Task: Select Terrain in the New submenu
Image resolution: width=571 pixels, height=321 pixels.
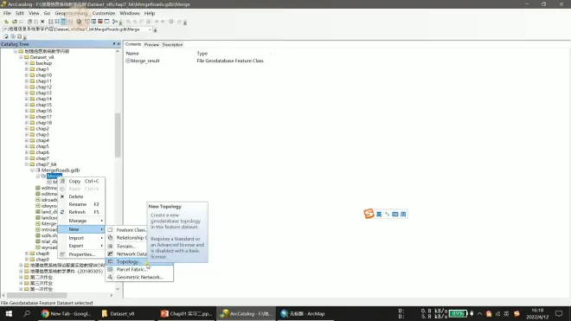Action: (x=126, y=247)
